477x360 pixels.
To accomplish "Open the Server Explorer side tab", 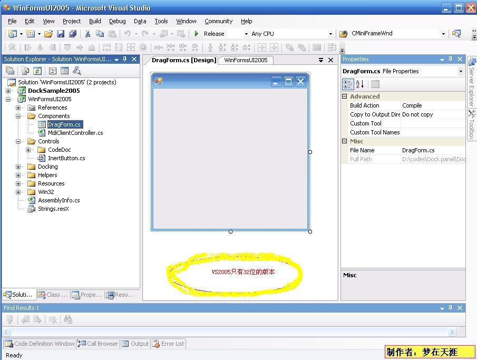I will (x=472, y=82).
